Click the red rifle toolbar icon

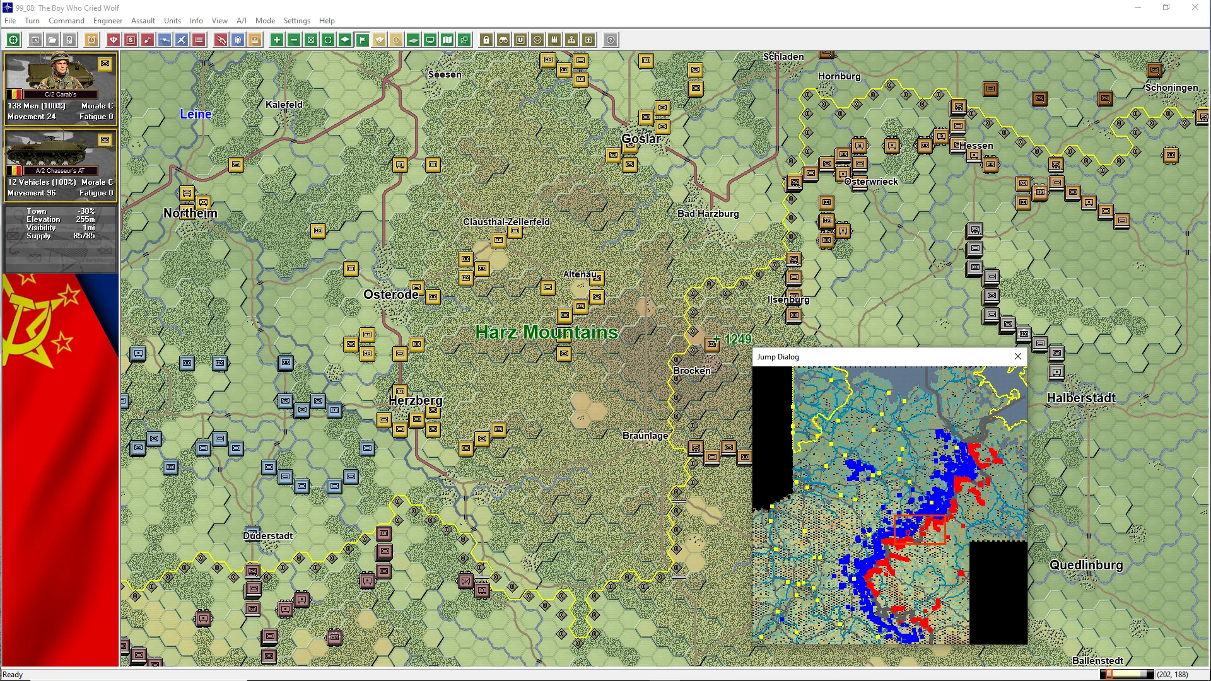coord(221,40)
